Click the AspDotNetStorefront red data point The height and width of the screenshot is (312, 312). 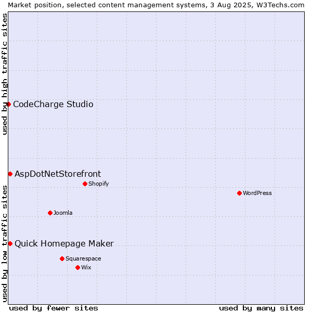[x=10, y=174]
